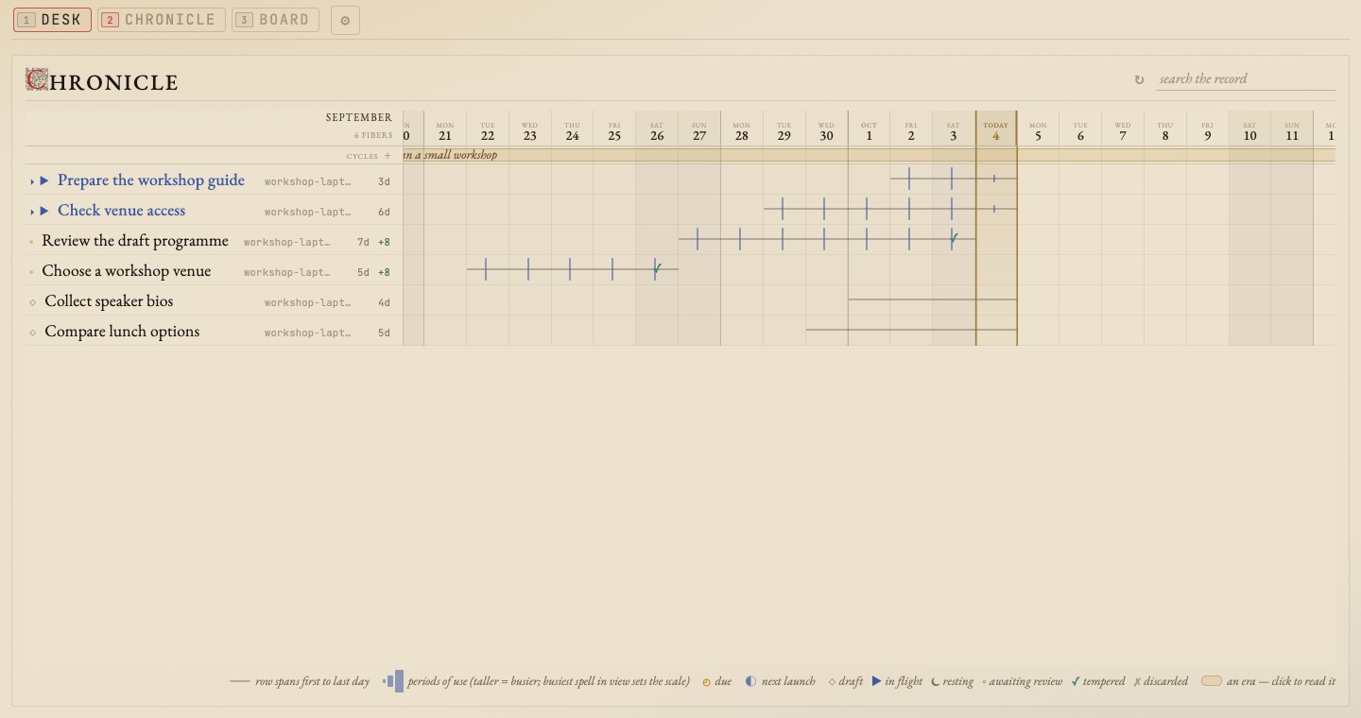Click the +8 badge on Choose a workshop venue
The image size is (1361, 718).
click(384, 273)
